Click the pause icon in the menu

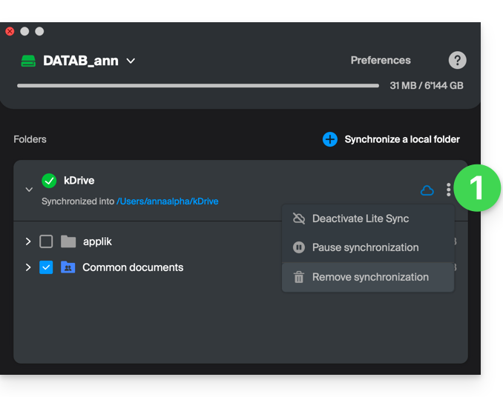(x=299, y=247)
